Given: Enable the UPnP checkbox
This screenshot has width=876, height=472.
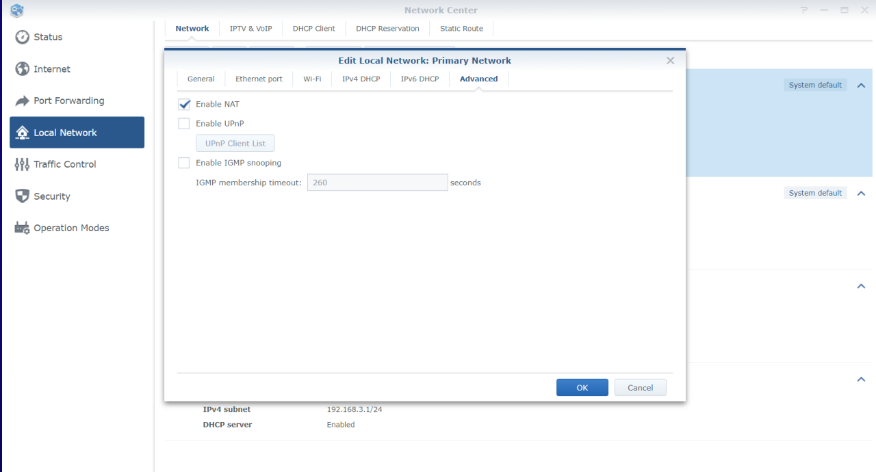Looking at the screenshot, I should coord(184,124).
